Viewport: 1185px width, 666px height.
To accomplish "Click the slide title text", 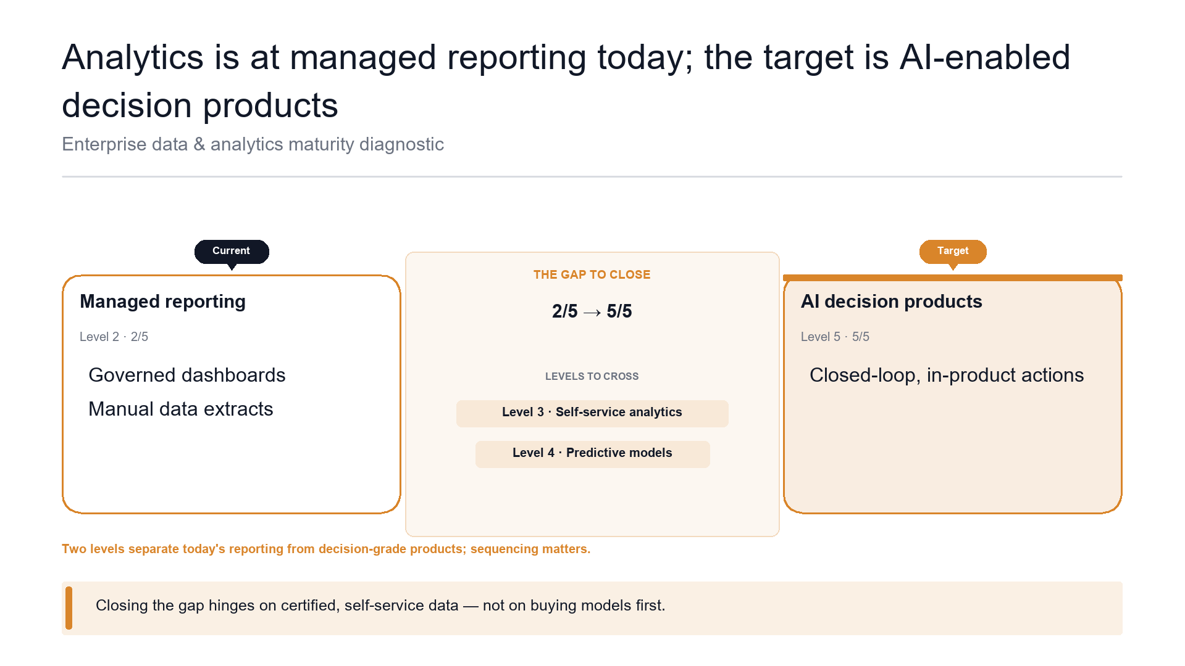I will coord(566,81).
